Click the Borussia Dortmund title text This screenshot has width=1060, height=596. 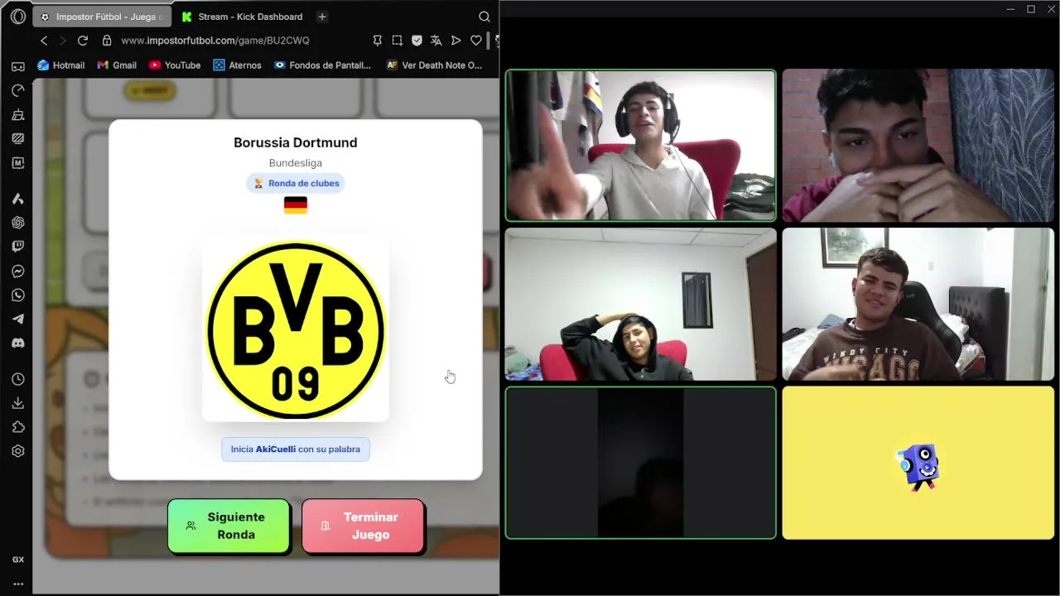pyautogui.click(x=296, y=142)
